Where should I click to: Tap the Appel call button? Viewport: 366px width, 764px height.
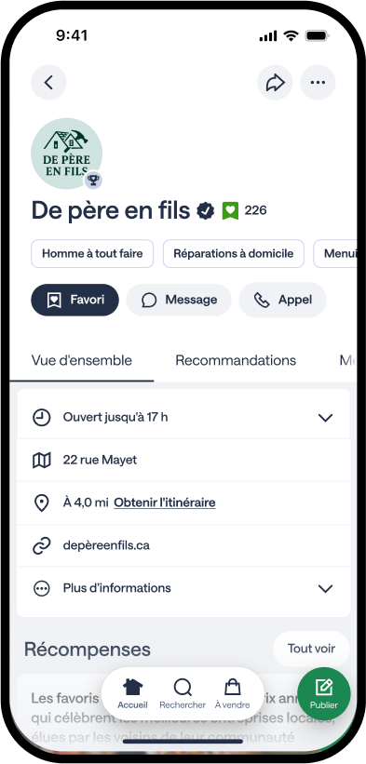click(283, 300)
